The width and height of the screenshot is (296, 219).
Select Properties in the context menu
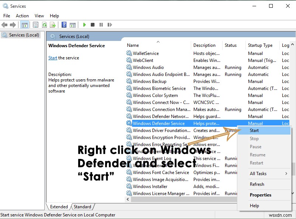[x=260, y=195]
